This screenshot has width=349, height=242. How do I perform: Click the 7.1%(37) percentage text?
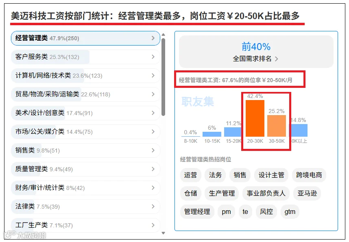61,225
